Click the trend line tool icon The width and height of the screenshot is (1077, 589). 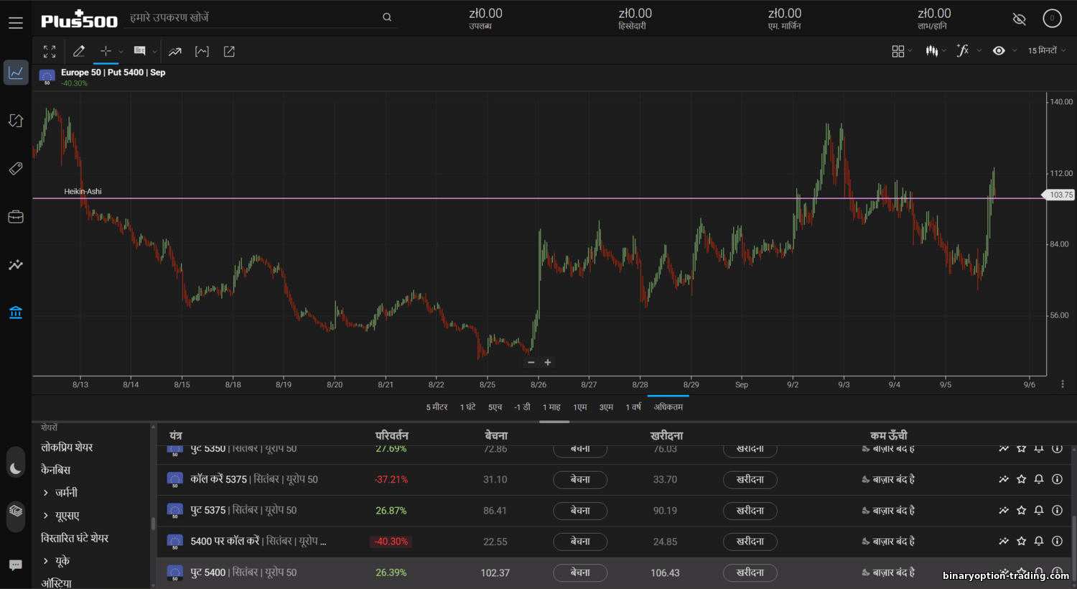pos(174,51)
